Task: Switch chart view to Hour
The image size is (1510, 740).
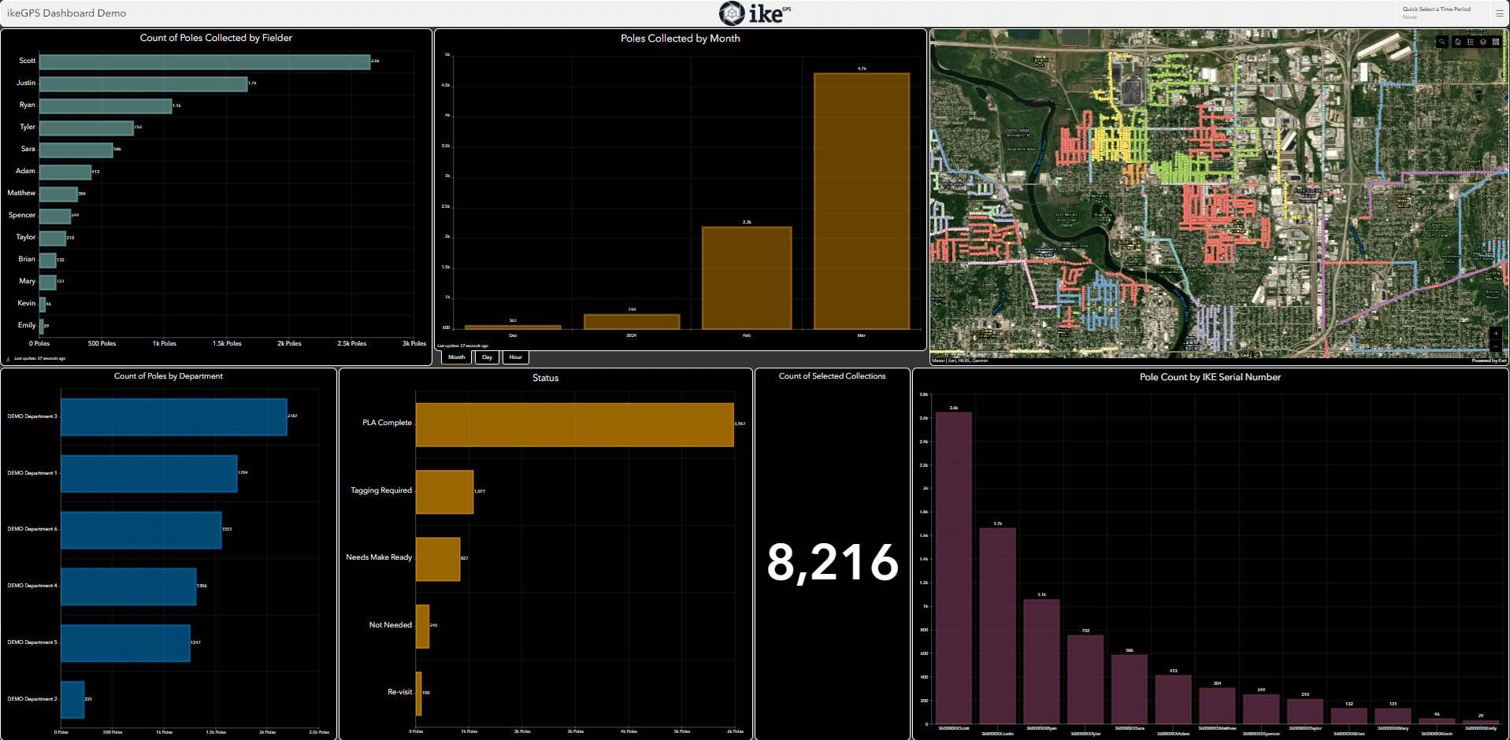Action: [515, 357]
